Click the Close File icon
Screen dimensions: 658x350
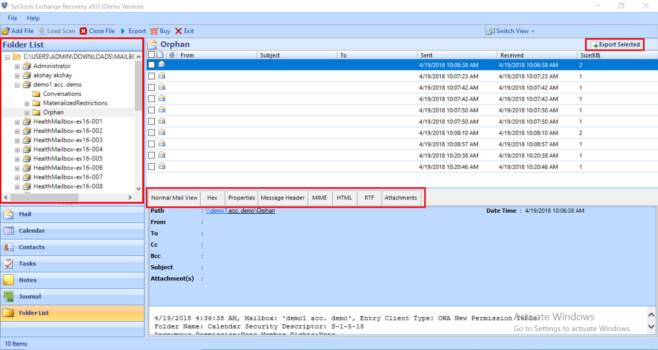click(83, 31)
